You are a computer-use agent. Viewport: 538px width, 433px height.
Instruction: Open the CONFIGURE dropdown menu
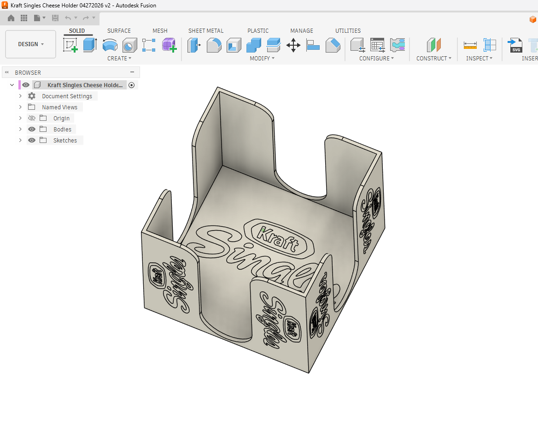[376, 59]
